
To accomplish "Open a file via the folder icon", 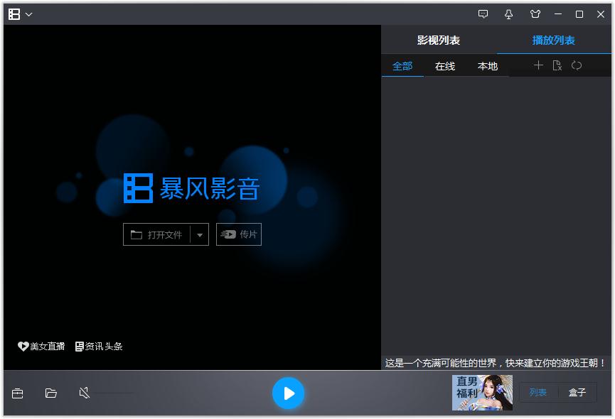I will (50, 393).
